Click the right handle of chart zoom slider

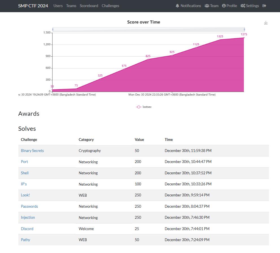(244, 29)
